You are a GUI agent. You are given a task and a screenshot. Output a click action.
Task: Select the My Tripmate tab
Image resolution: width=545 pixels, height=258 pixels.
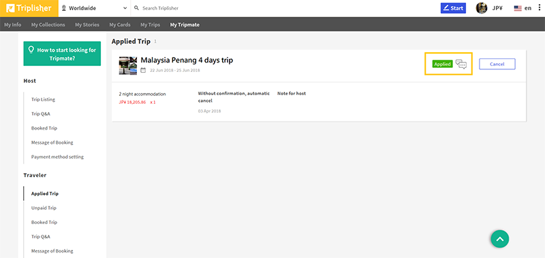pos(185,25)
